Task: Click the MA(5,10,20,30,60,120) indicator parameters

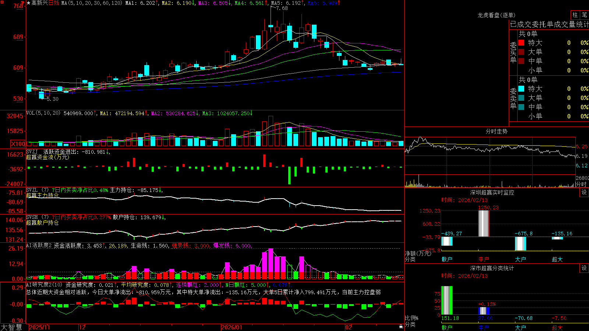Action: [x=92, y=3]
